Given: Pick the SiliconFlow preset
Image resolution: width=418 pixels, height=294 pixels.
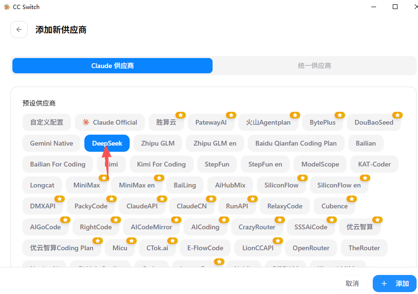Looking at the screenshot, I should pos(281,185).
